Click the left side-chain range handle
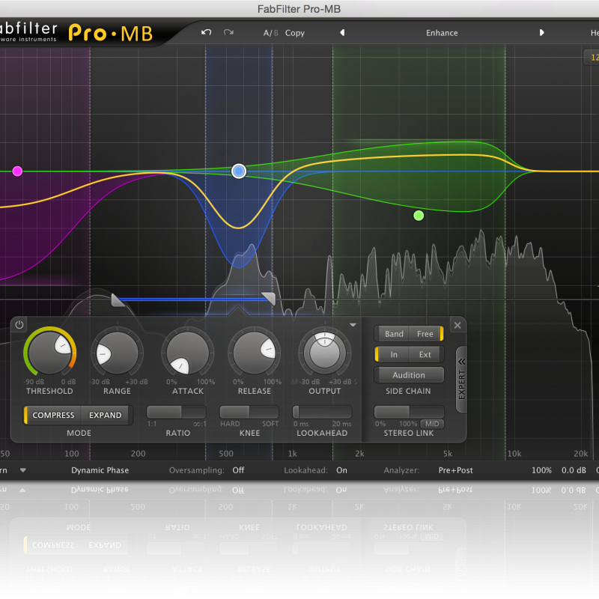 pyautogui.click(x=118, y=300)
